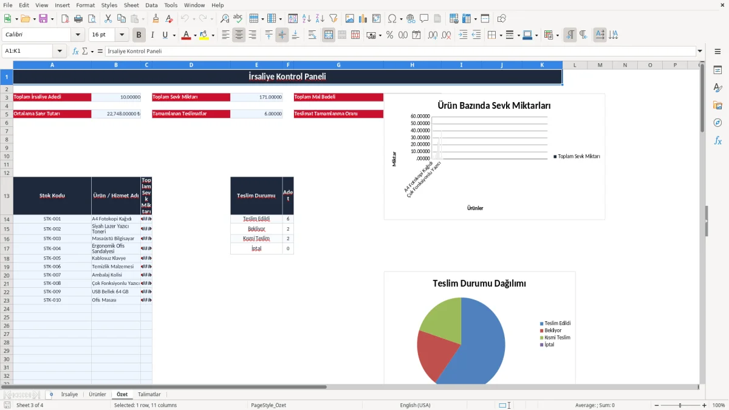729x410 pixels.
Task: Click the zoom slider handle
Action: (x=680, y=405)
